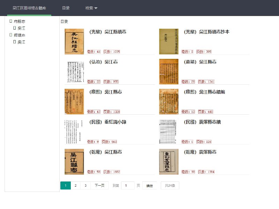This screenshot has width=279, height=209.
Task: Click the 下一页 next page button
Action: [x=99, y=186]
